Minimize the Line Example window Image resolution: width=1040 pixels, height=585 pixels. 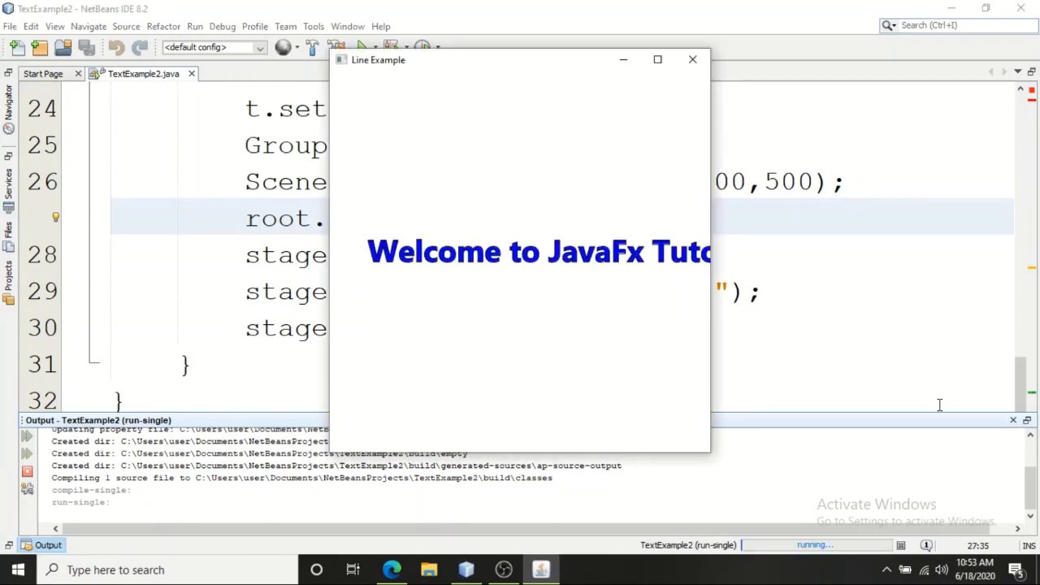(x=623, y=59)
